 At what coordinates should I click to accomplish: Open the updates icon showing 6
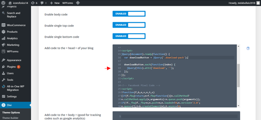33,3
